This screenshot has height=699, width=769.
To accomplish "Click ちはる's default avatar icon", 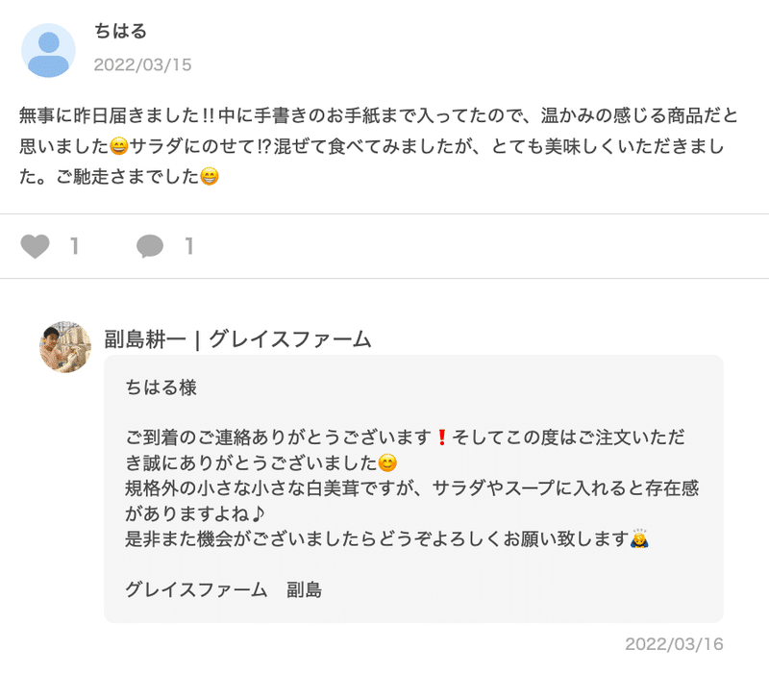I will click(48, 51).
